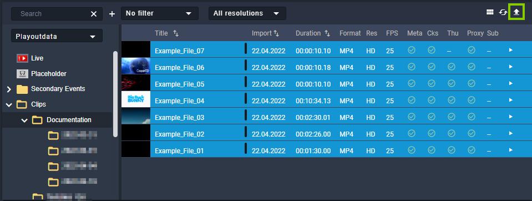The image size is (532, 201).
Task: Click Thu check icon for Example_File_06
Action: pos(451,67)
